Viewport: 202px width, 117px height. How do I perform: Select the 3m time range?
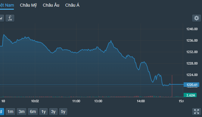21,112
